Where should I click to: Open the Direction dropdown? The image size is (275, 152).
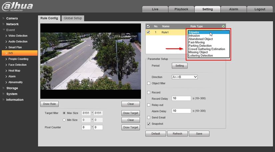(x=185, y=77)
